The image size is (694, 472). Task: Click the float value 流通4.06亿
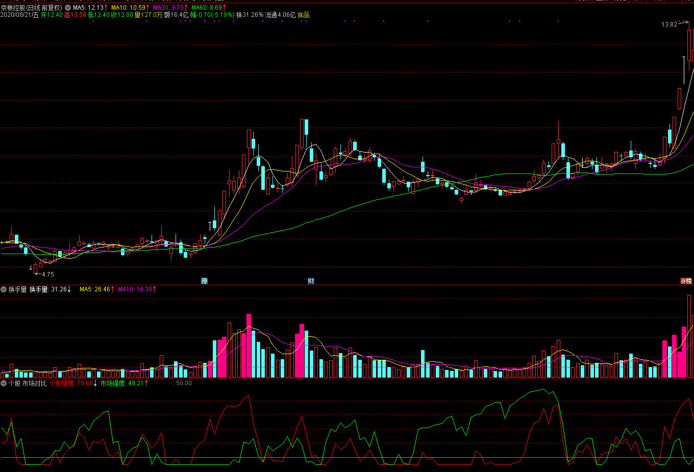280,15
